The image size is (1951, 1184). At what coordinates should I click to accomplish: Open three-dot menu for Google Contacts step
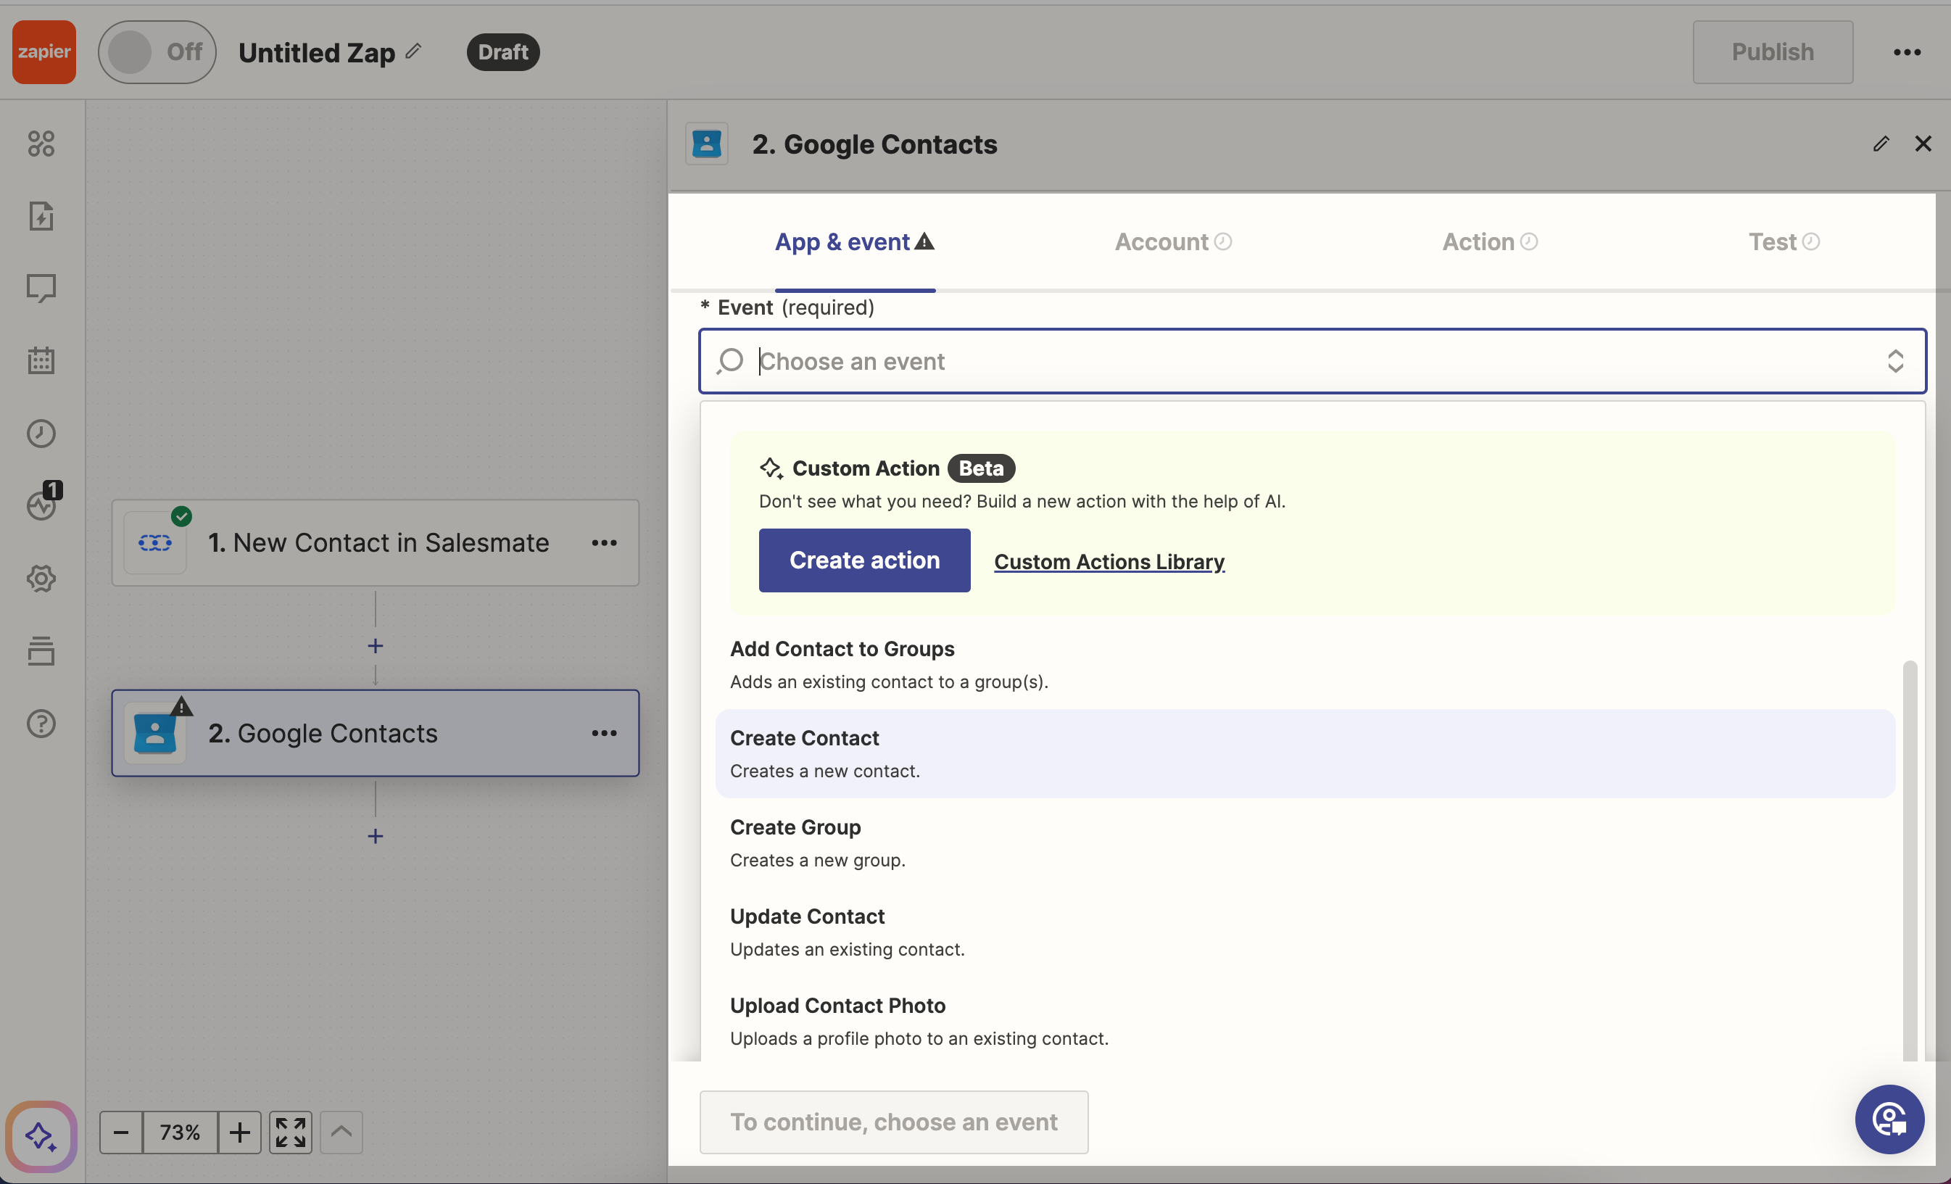[604, 732]
